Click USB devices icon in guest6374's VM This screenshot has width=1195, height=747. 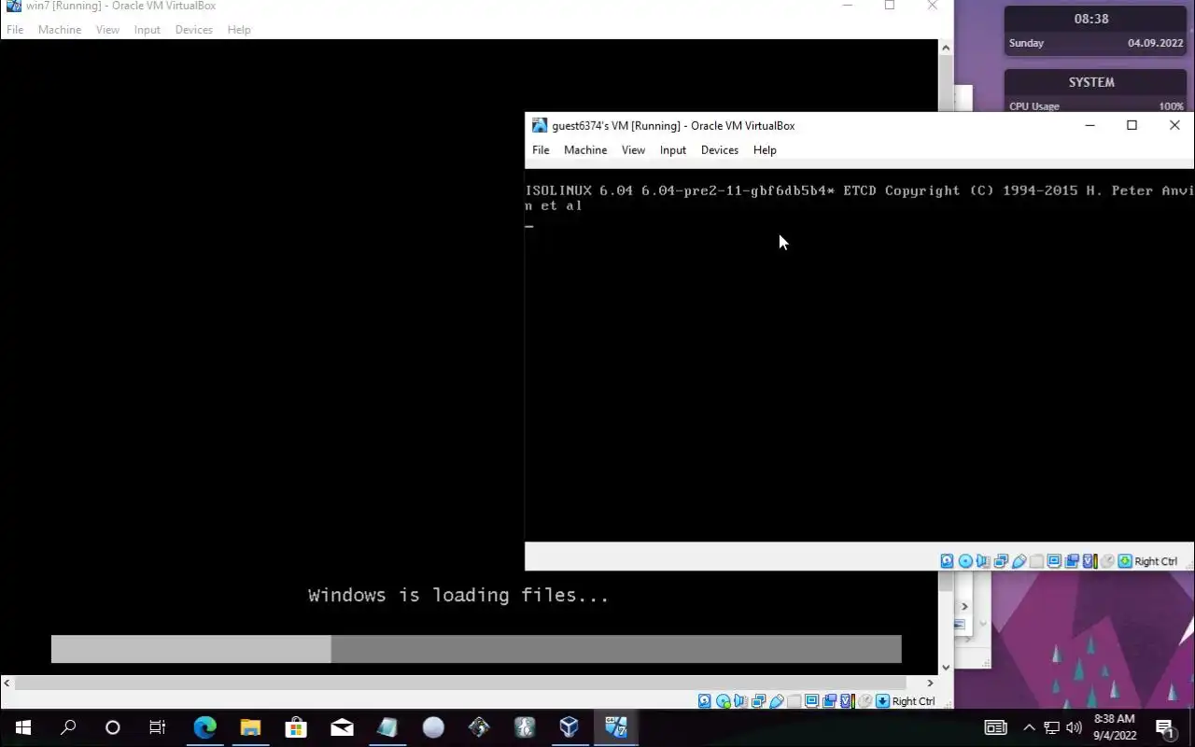(x=1019, y=561)
